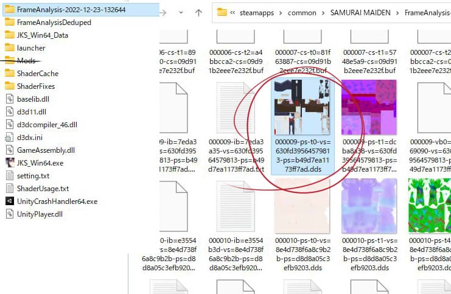Expand the arrow after steamapps breadcrumb
This screenshot has width=451, height=294.
tap(281, 13)
